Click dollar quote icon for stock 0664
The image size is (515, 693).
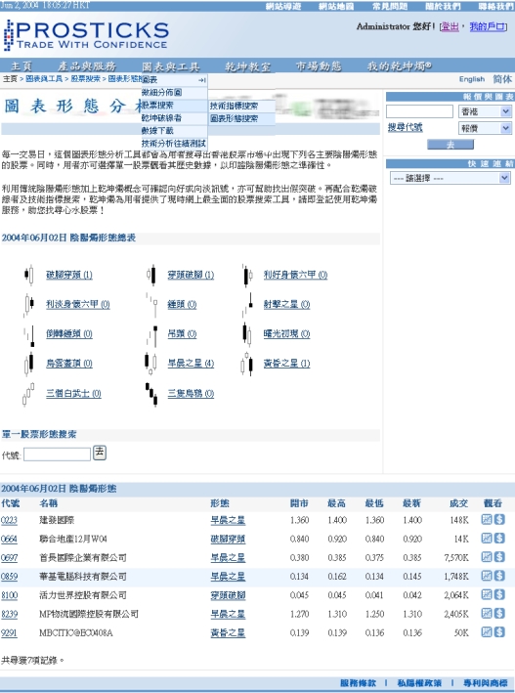tap(499, 539)
